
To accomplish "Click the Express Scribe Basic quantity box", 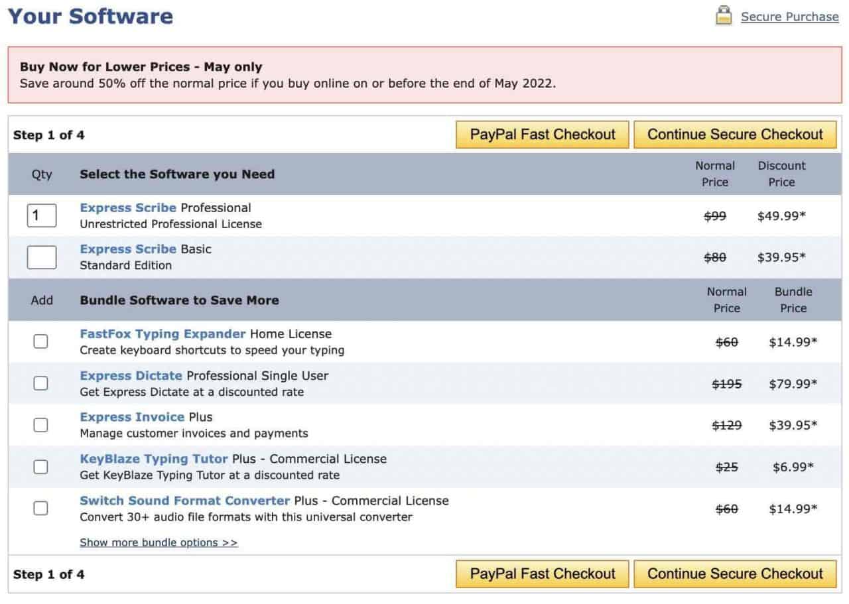I will (x=41, y=257).
